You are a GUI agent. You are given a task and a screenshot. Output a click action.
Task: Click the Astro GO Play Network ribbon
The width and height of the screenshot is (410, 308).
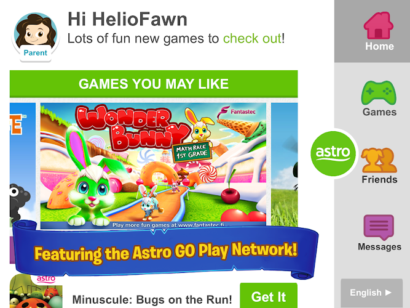point(166,251)
